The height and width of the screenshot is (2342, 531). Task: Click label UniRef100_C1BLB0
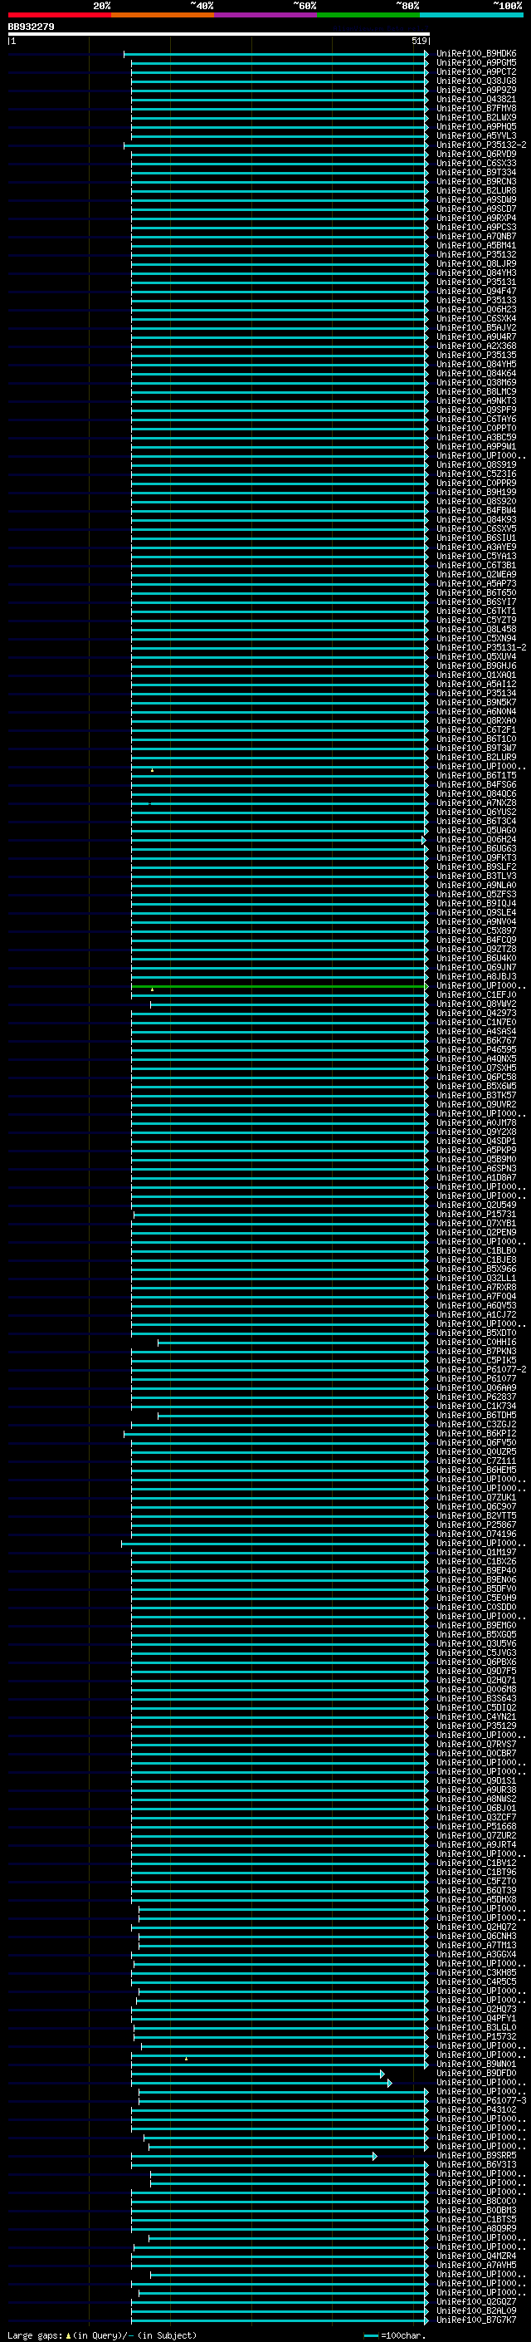tap(475, 1250)
